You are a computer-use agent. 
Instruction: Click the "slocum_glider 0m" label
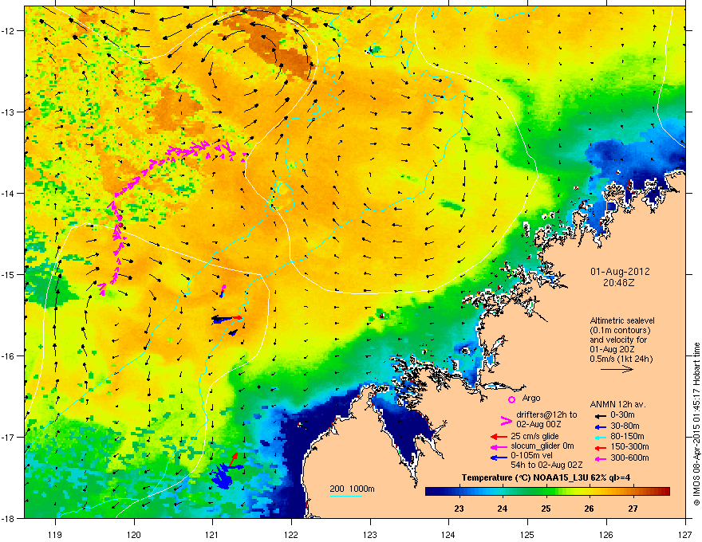[542, 446]
